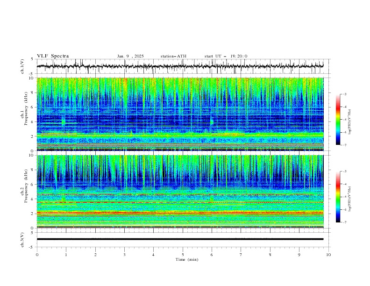Click the "ch.3(V)" axis label
370x286 pixels.
click(22, 240)
